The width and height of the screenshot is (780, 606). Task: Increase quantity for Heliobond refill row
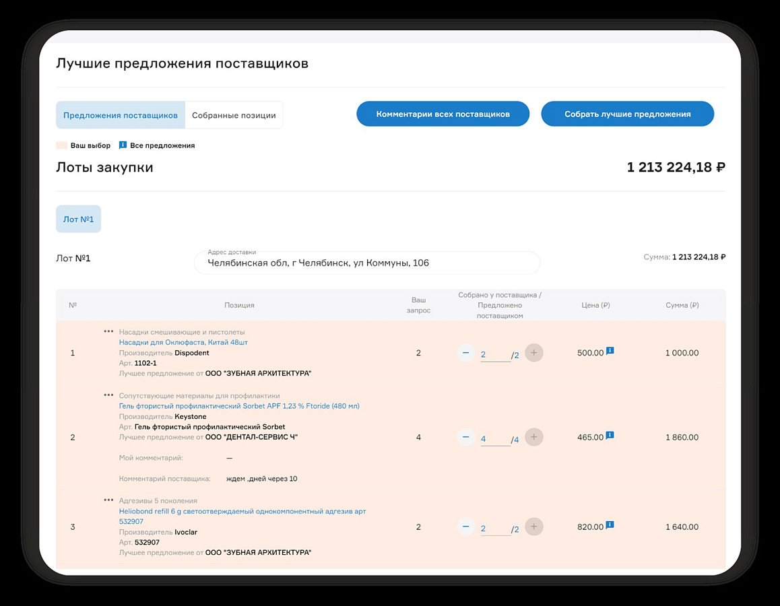coord(533,527)
